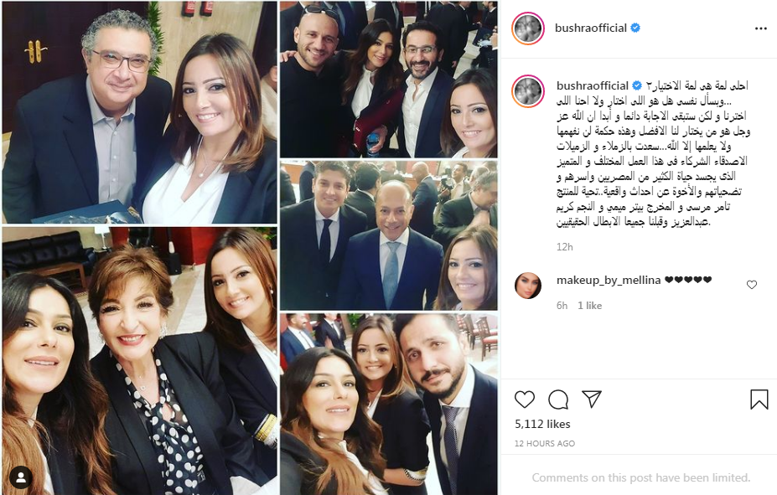The height and width of the screenshot is (495, 777).
Task: Click the photo collage image
Action: (x=250, y=248)
